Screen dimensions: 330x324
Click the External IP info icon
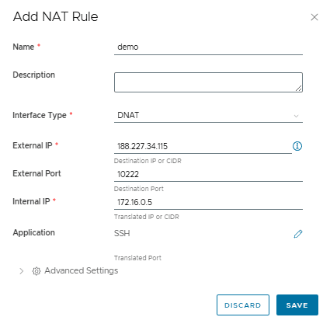click(297, 146)
